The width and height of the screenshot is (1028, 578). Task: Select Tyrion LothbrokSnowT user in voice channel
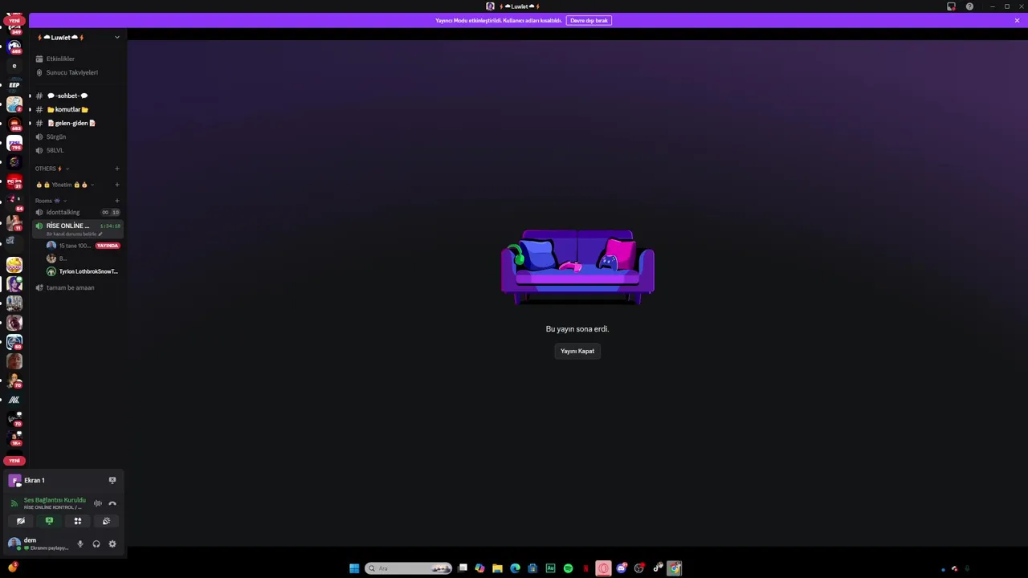tap(83, 271)
